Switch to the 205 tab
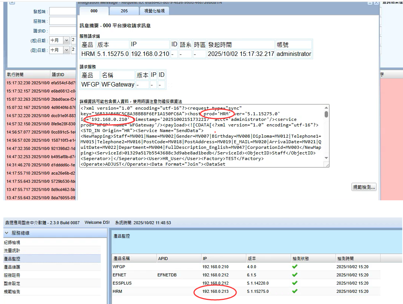Viewport: 403px width, 304px height. click(x=124, y=11)
